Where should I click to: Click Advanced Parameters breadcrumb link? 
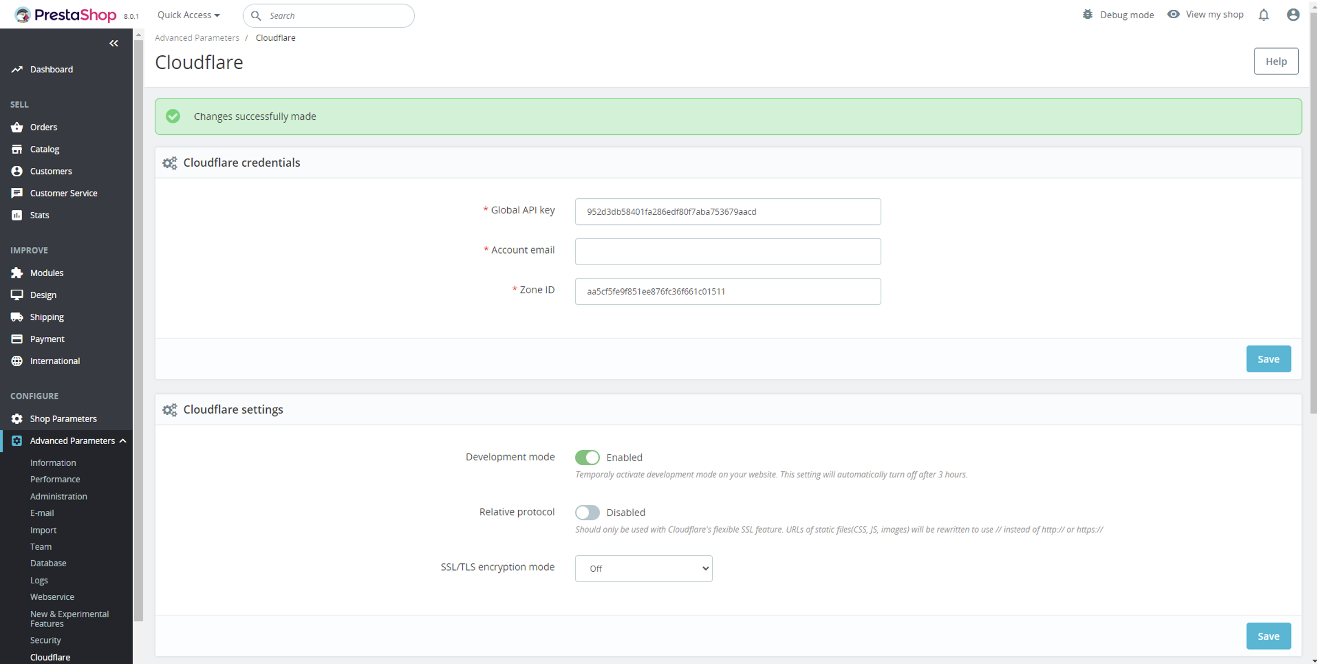tap(197, 38)
